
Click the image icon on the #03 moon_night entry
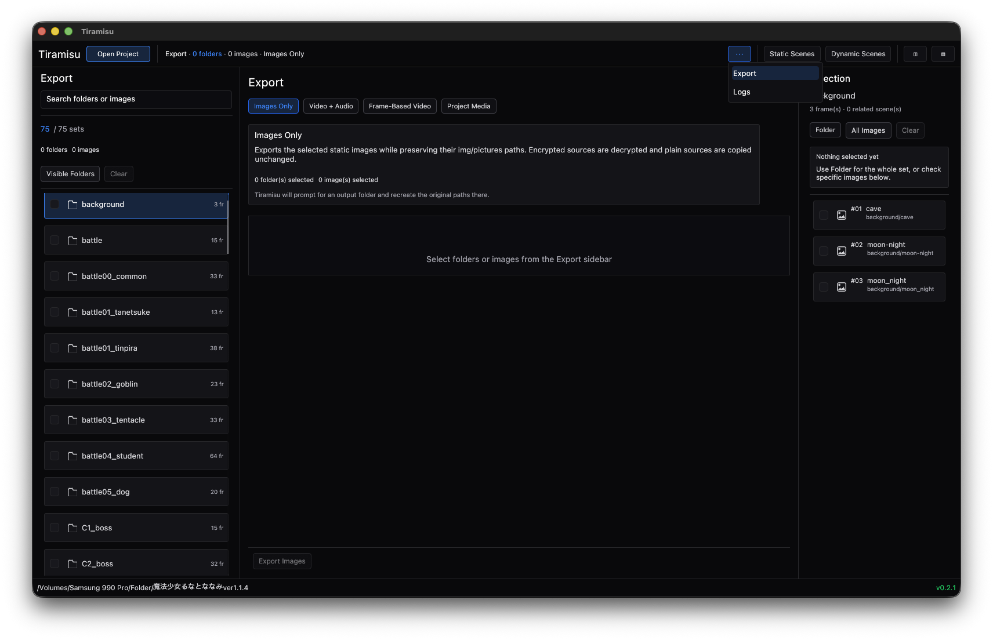coord(842,286)
